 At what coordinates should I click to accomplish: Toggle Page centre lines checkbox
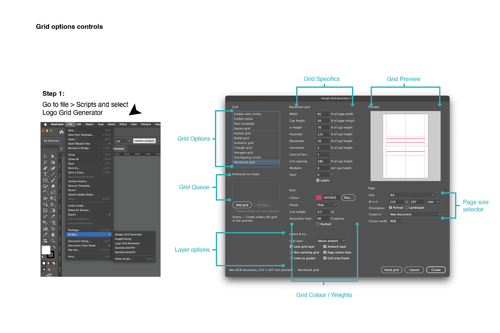tap(325, 252)
